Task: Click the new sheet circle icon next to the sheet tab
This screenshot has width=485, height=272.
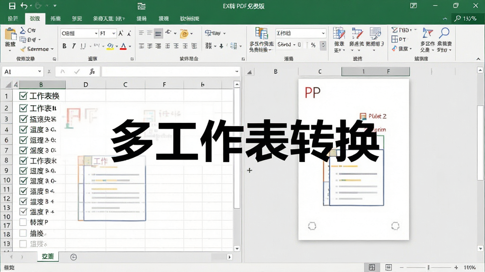Action: coord(73,257)
